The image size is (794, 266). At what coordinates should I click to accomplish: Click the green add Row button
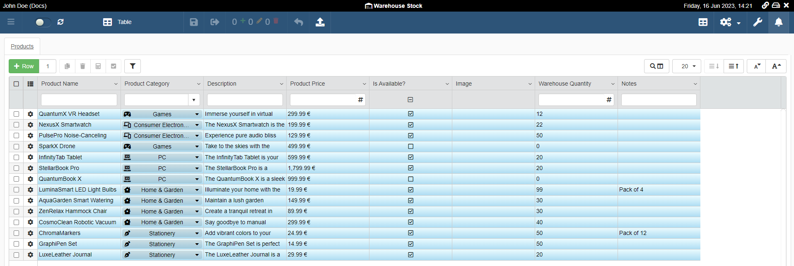tap(24, 66)
